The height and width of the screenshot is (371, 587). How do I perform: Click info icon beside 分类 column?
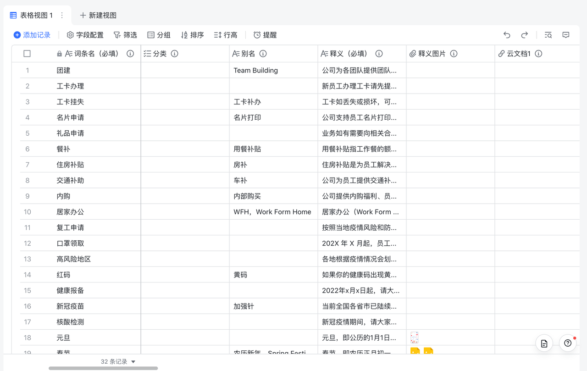click(x=174, y=54)
